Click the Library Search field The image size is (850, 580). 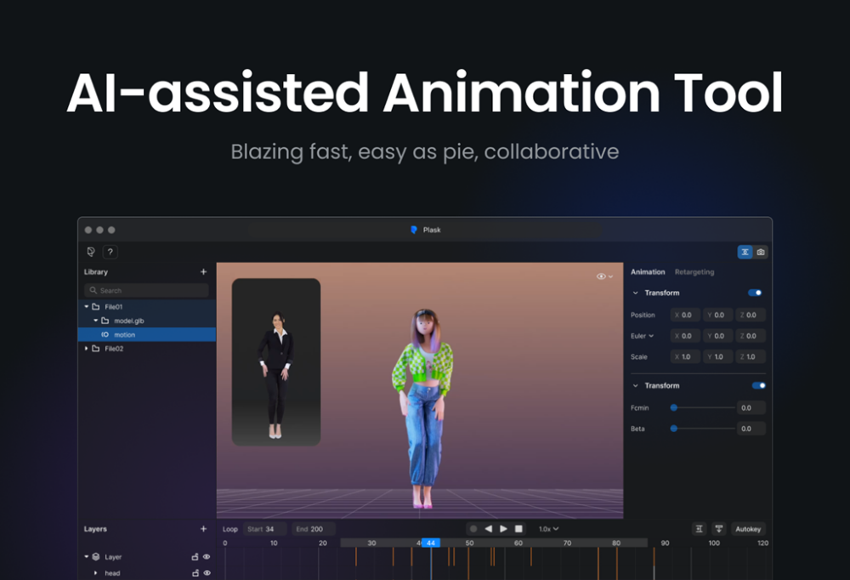point(146,290)
